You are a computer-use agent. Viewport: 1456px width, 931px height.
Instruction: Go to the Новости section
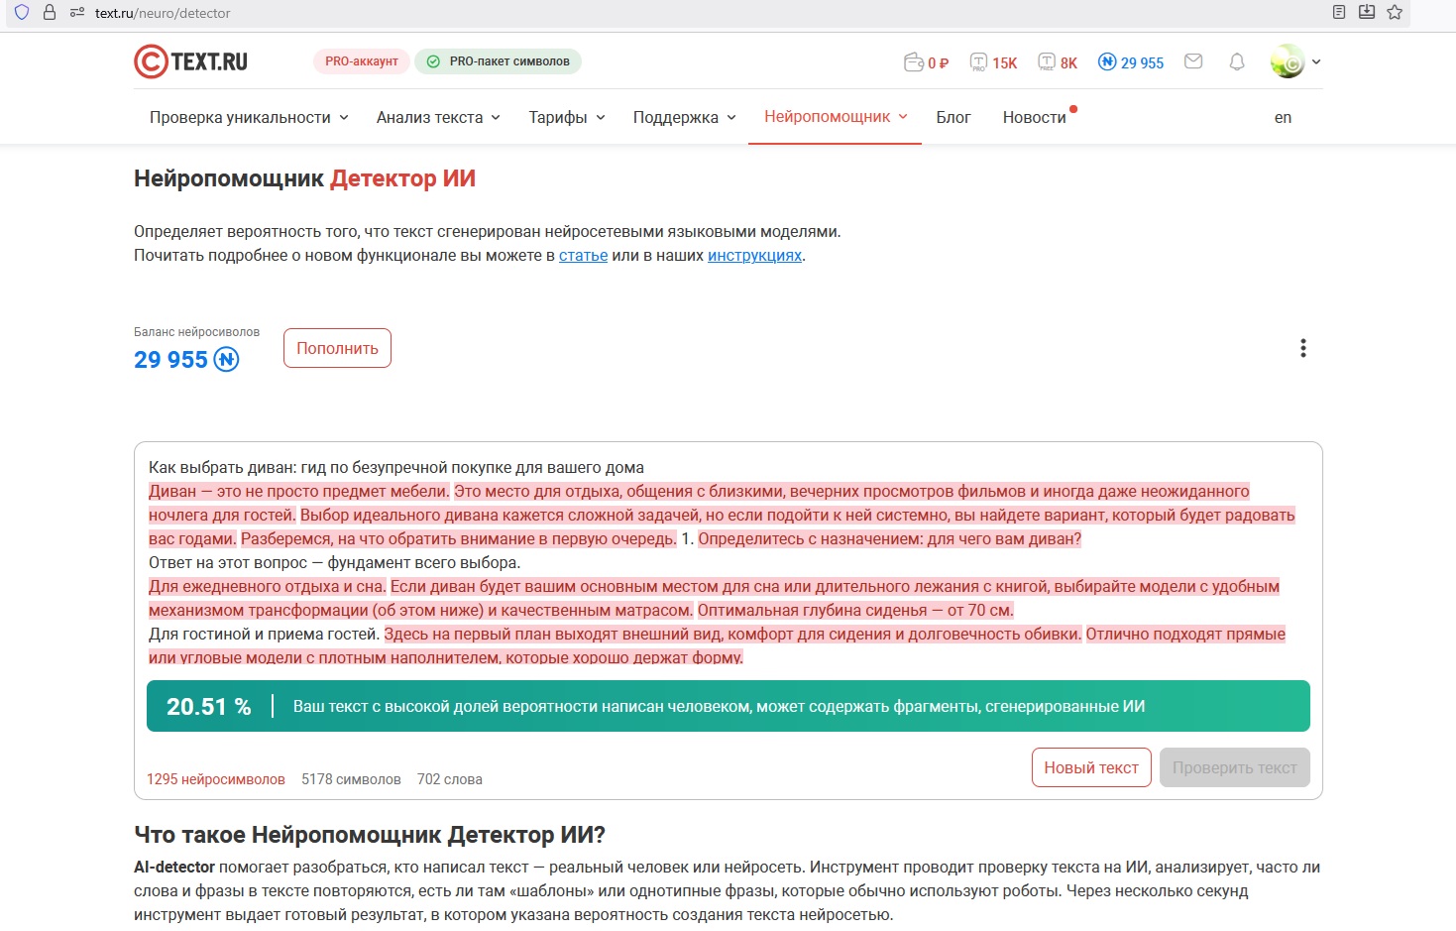tap(1034, 117)
